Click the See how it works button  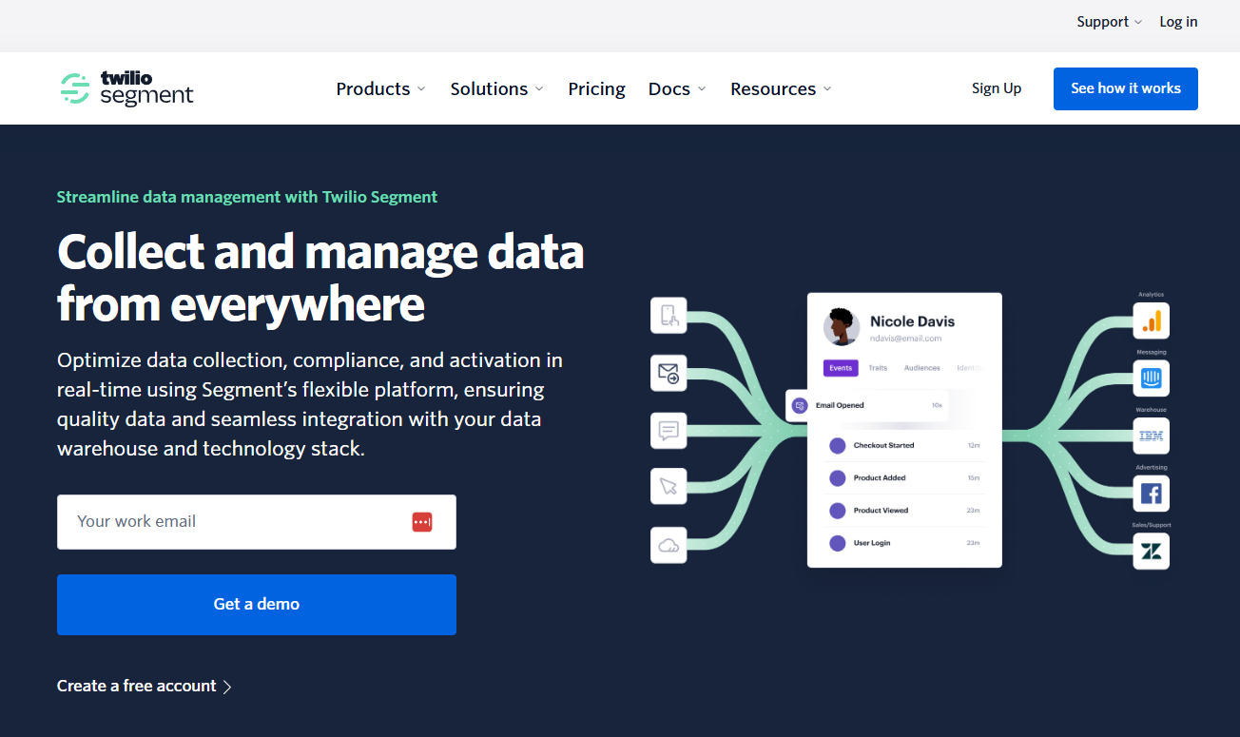click(1126, 88)
